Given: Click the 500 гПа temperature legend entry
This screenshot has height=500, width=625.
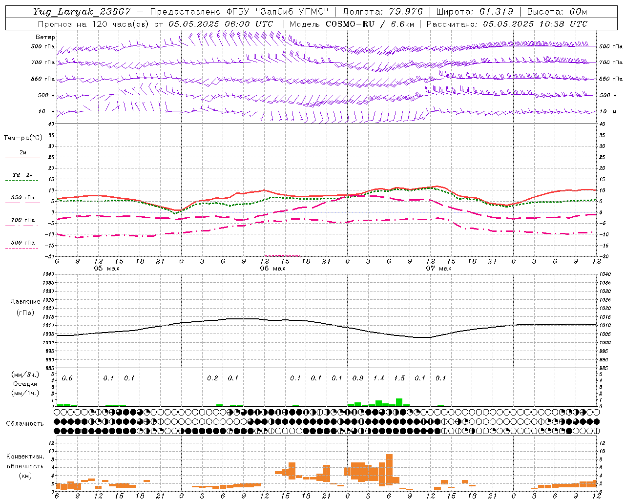Looking at the screenshot, I should [23, 242].
